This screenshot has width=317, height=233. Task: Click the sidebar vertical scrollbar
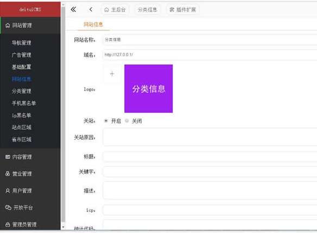(64, 114)
